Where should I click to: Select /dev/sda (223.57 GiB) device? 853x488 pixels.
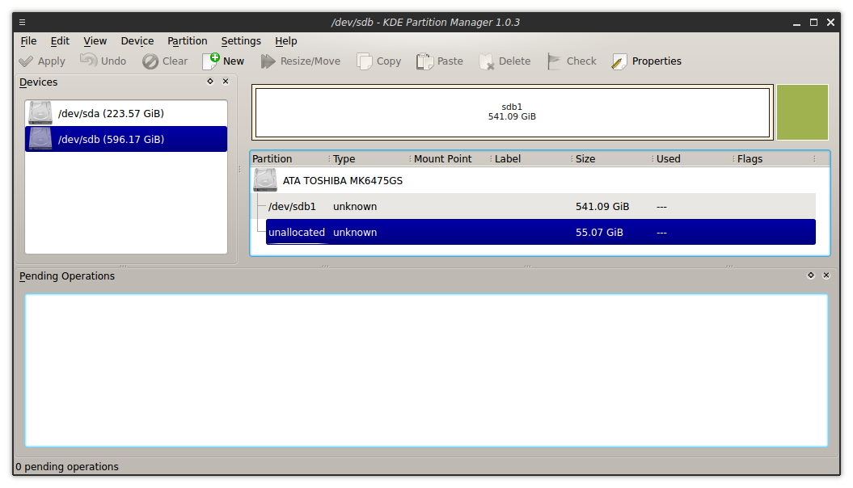click(x=126, y=113)
